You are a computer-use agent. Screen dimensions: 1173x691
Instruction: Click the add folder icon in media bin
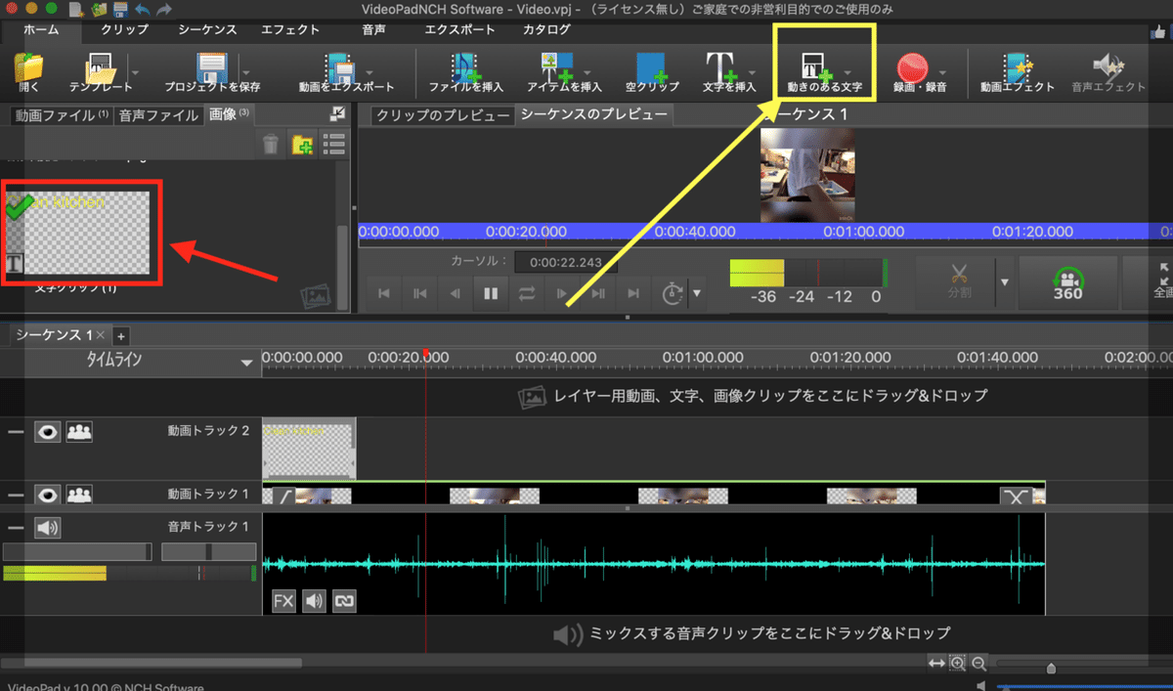click(303, 146)
